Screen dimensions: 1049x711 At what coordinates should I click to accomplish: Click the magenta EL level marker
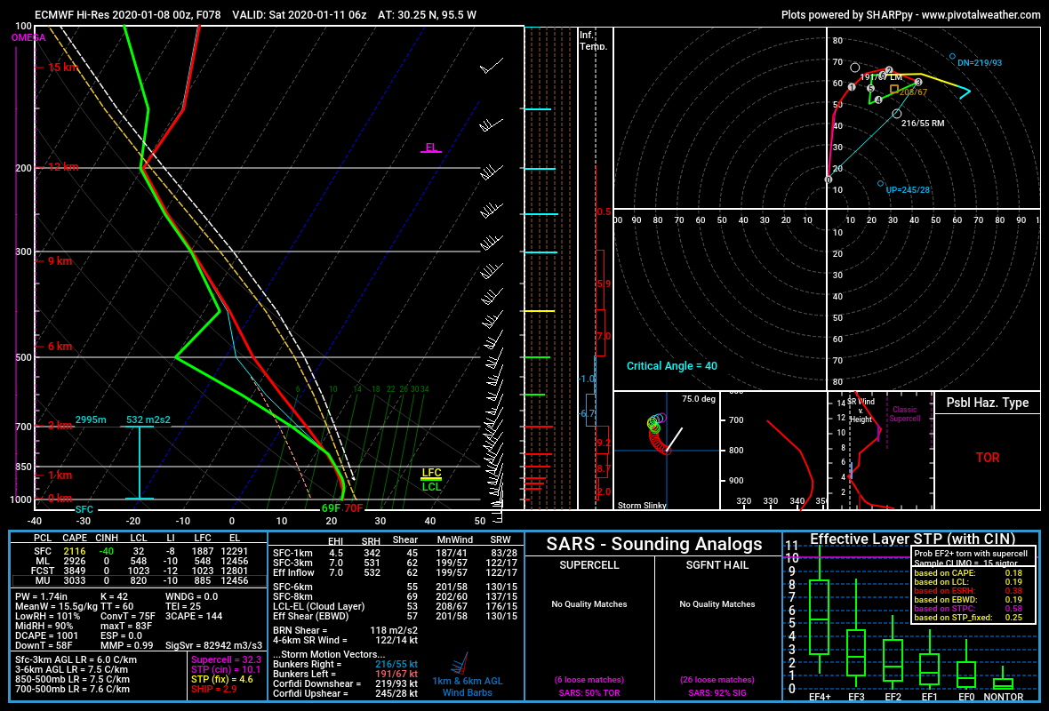[x=431, y=148]
